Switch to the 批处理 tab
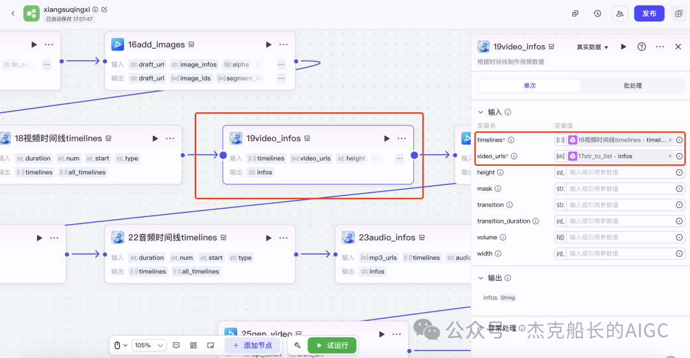690x358 pixels. coord(632,86)
